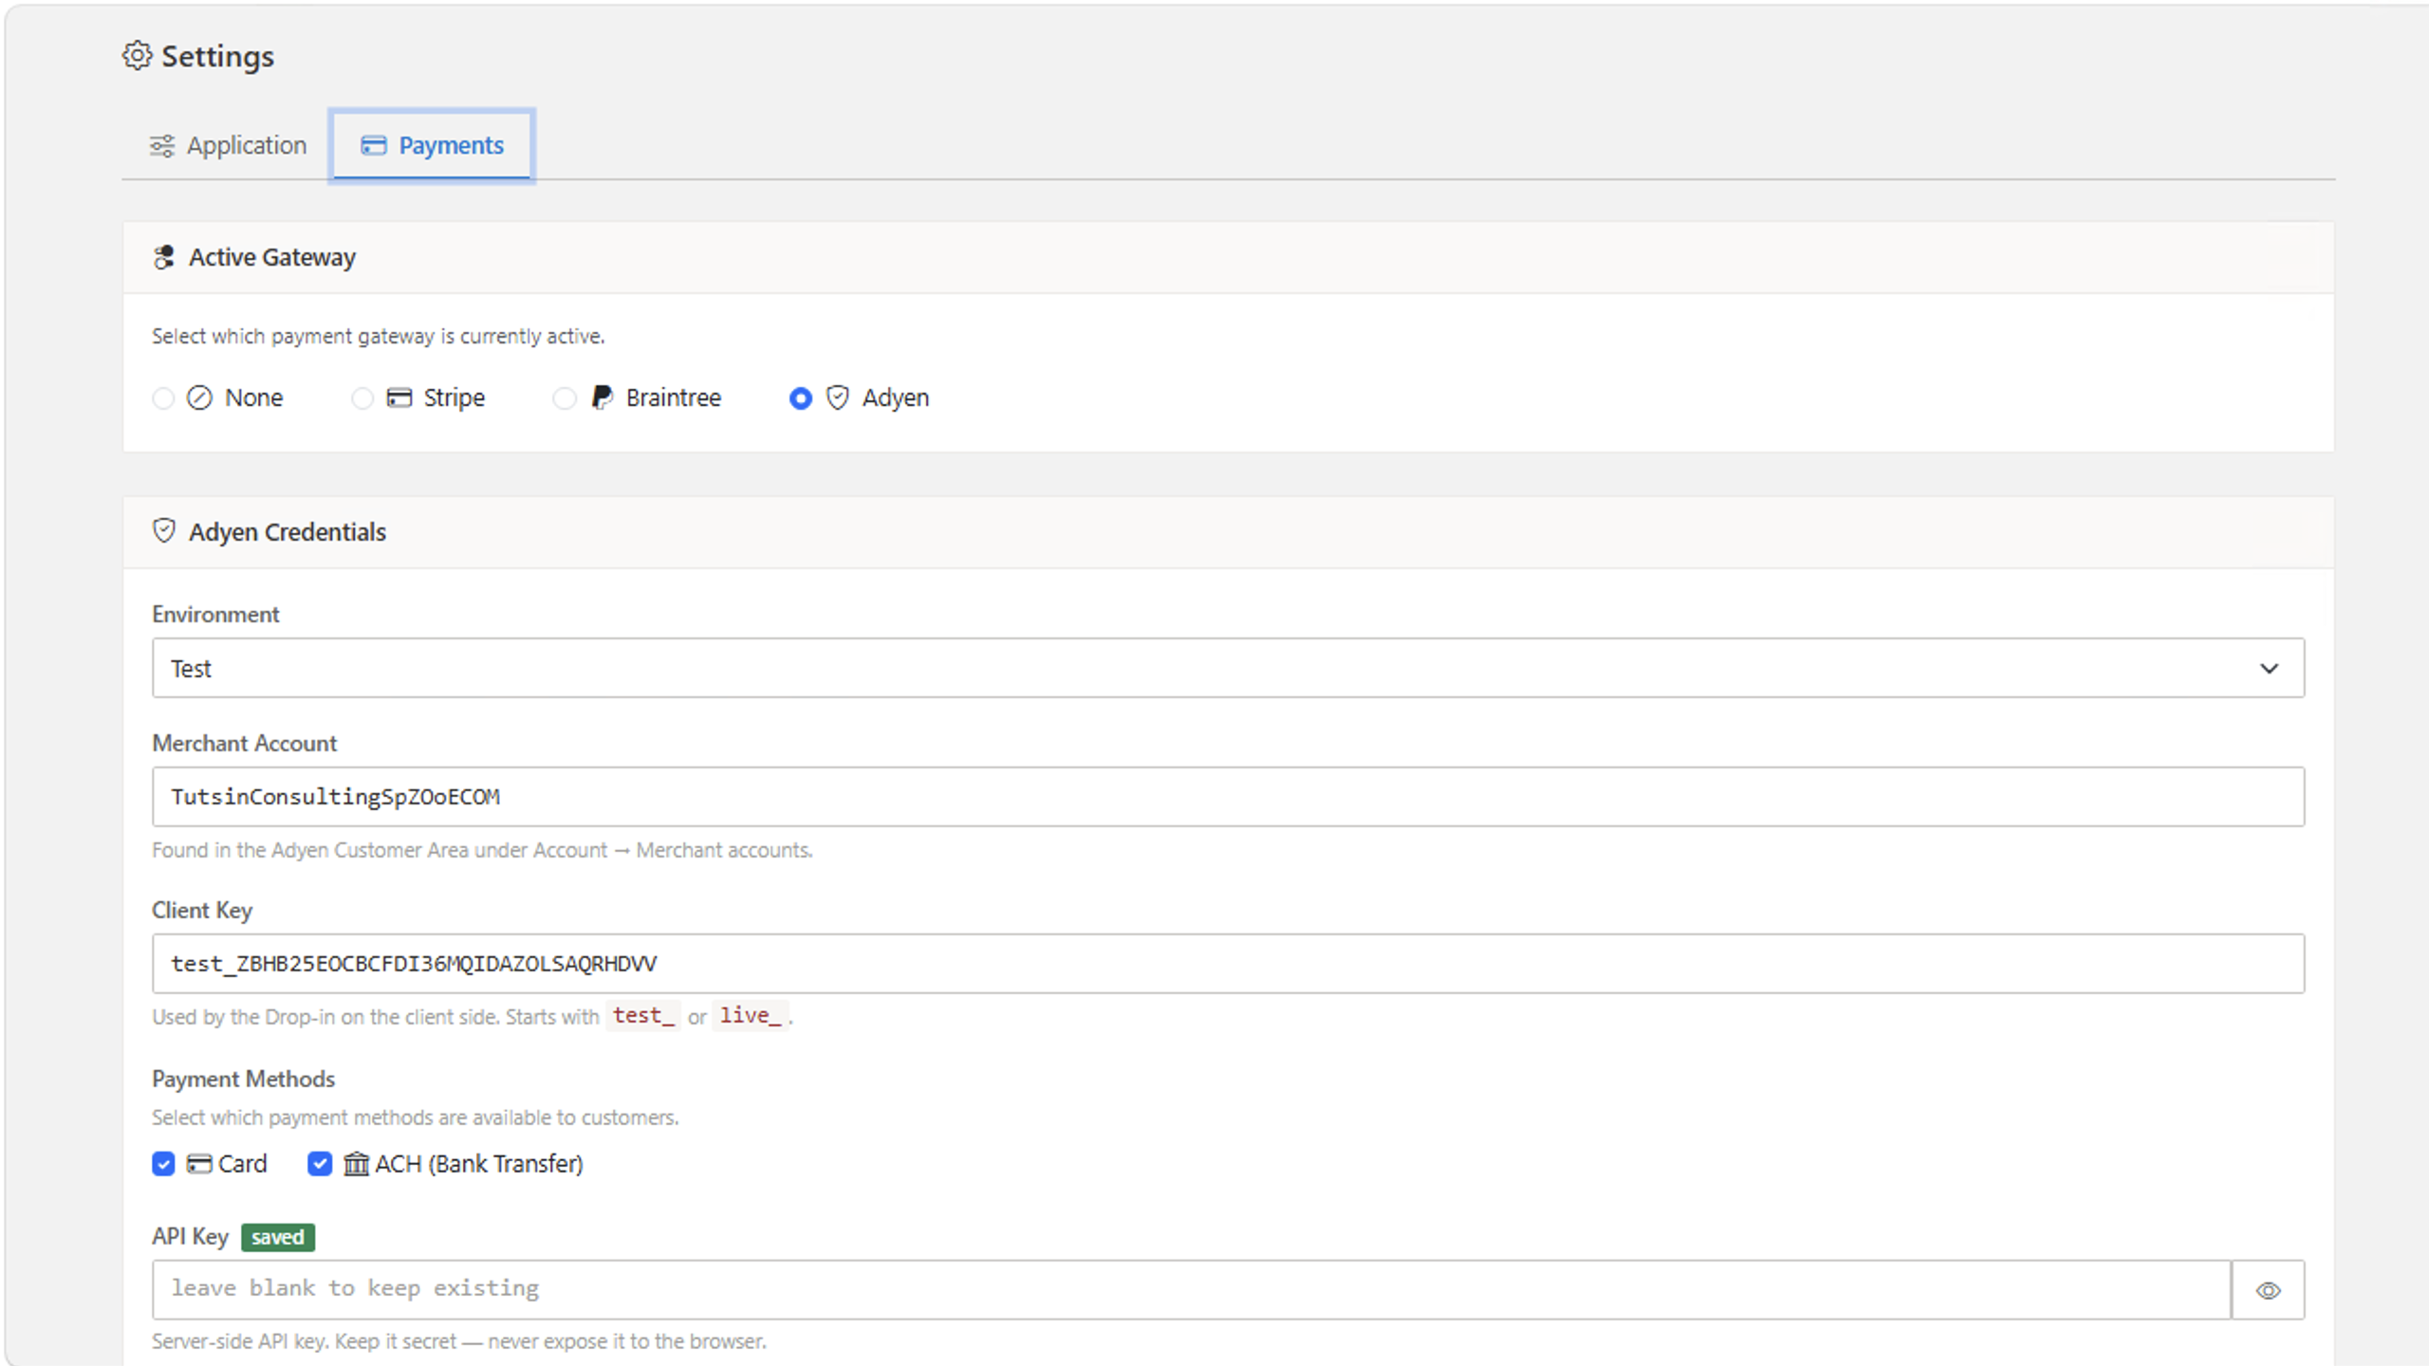Select the Braintree gateway radio button

(565, 398)
